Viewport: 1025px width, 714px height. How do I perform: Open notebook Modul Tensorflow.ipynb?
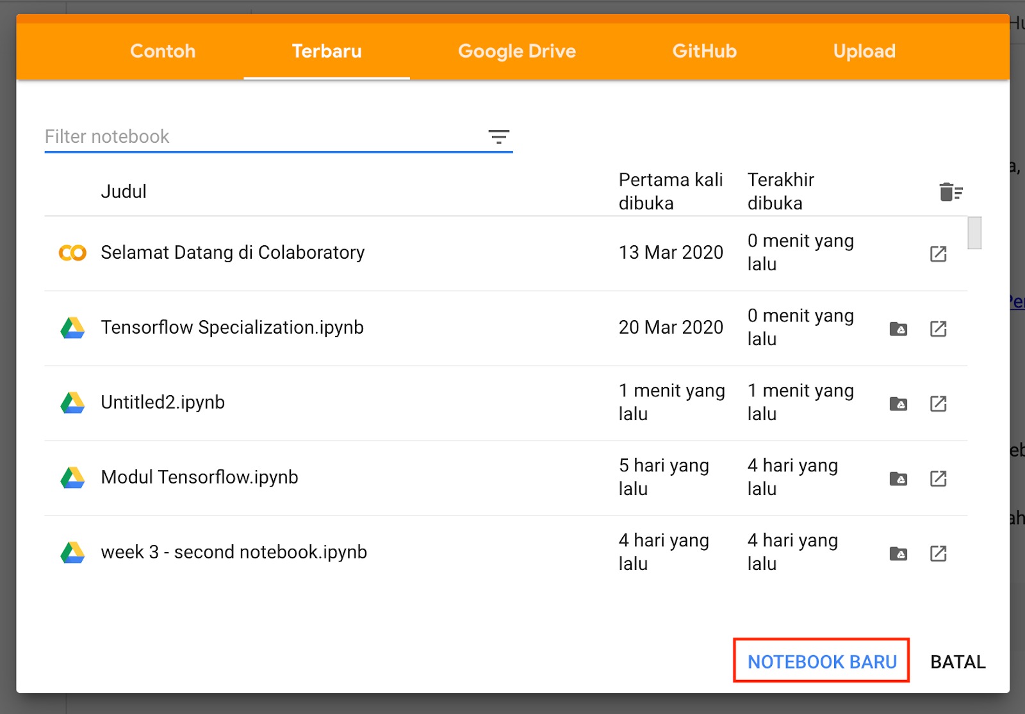(x=199, y=477)
